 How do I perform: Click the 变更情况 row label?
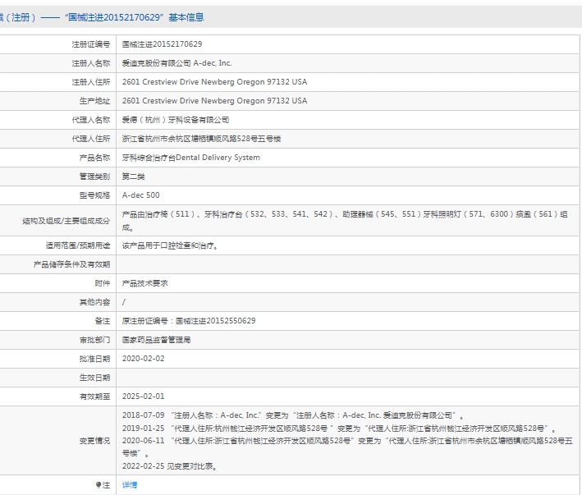[94, 441]
